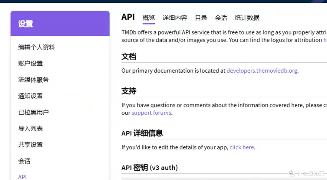
Task: Switch to the 概览 tab
Action: pyautogui.click(x=149, y=18)
